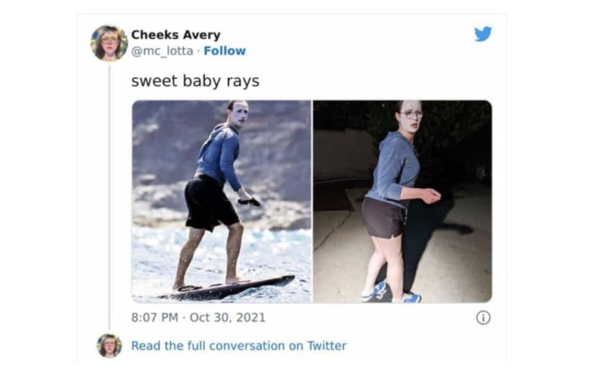View the surfer photo on the left

pos(222,201)
